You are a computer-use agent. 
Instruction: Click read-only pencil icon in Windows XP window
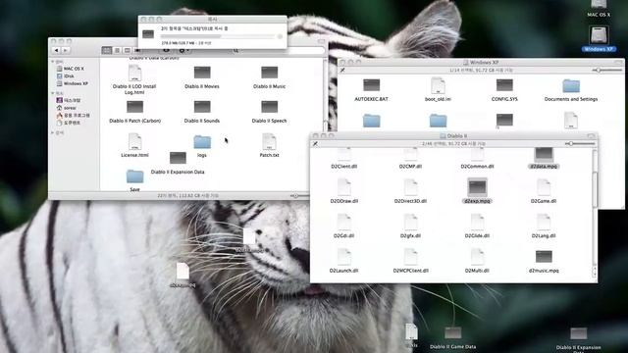coord(342,70)
